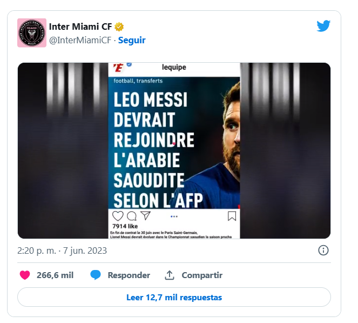Open the Inter Miami CF display name
The image size is (358, 323).
tap(80, 27)
